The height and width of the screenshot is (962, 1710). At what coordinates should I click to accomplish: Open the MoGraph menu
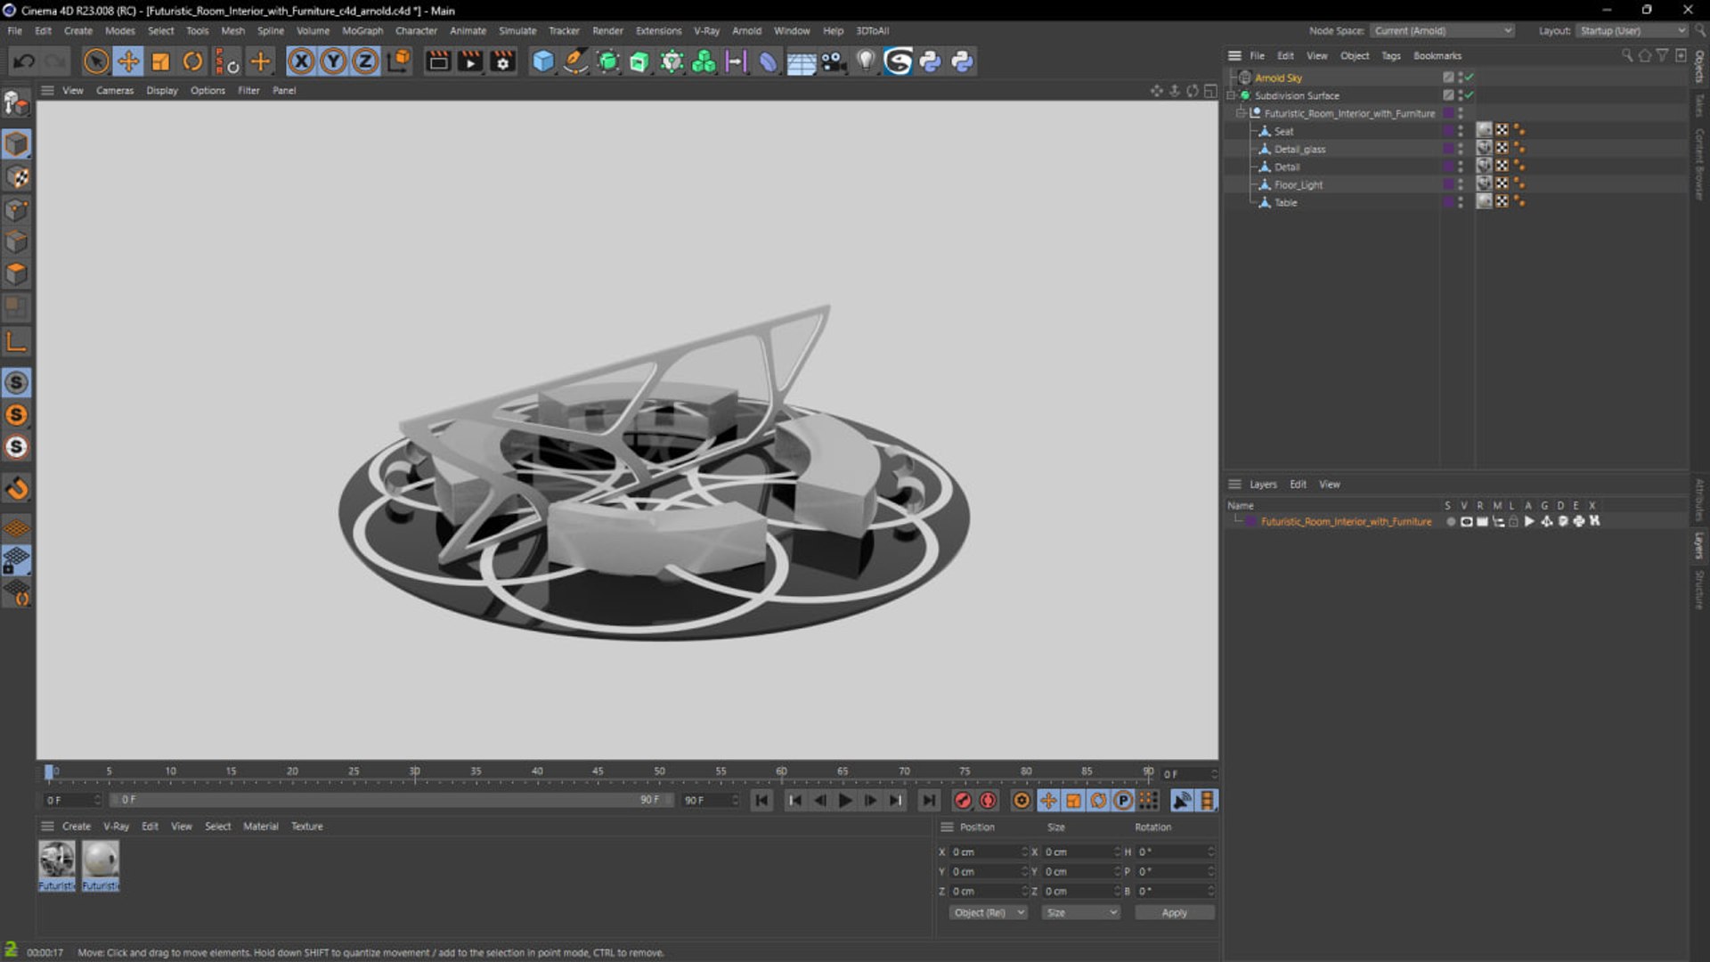[x=362, y=30]
